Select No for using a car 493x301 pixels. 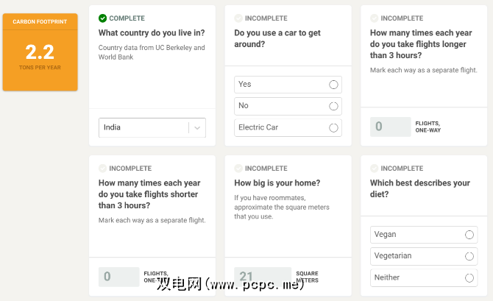tap(333, 106)
